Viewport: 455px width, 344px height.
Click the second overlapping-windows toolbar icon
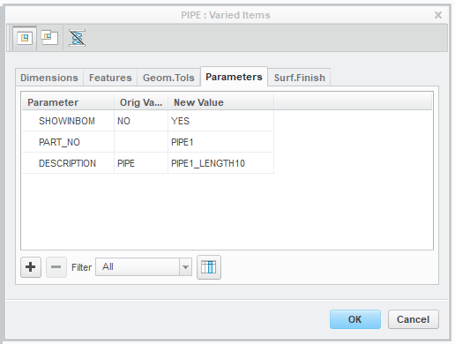(49, 38)
